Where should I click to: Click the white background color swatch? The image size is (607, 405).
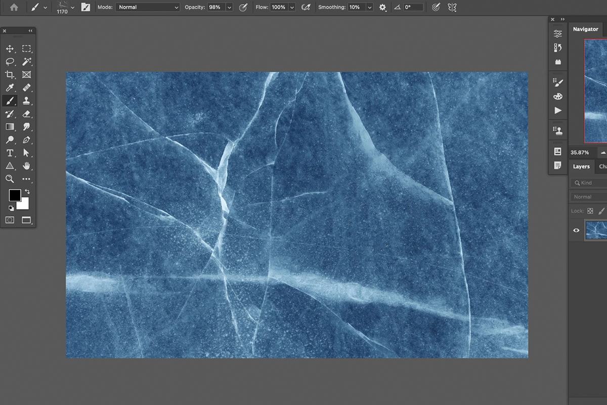point(24,205)
